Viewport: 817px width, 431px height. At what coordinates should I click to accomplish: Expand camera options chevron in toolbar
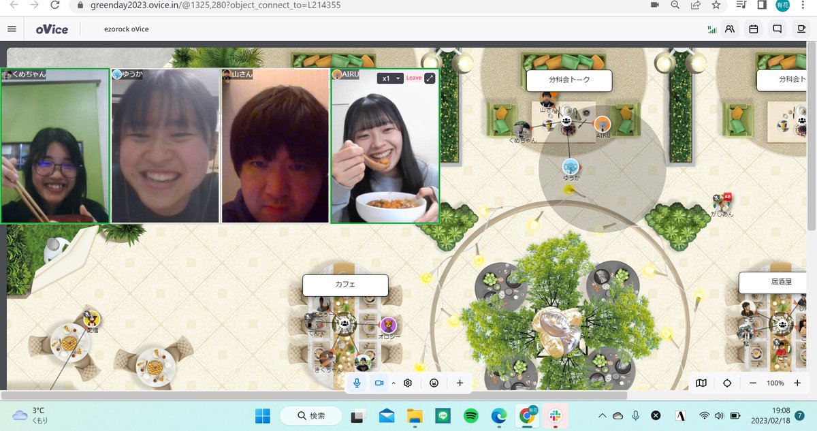pos(394,383)
